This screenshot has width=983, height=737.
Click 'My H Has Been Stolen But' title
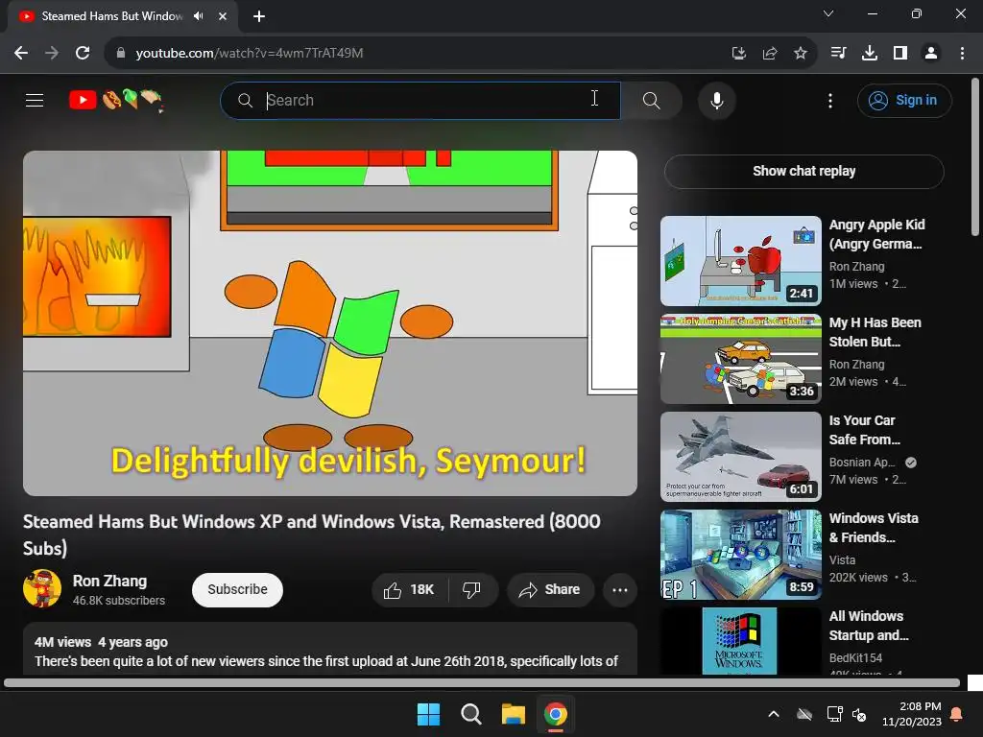(x=875, y=332)
